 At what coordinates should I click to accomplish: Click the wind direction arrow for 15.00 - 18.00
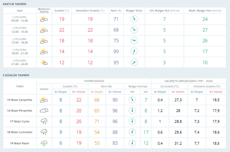tap(134, 41)
